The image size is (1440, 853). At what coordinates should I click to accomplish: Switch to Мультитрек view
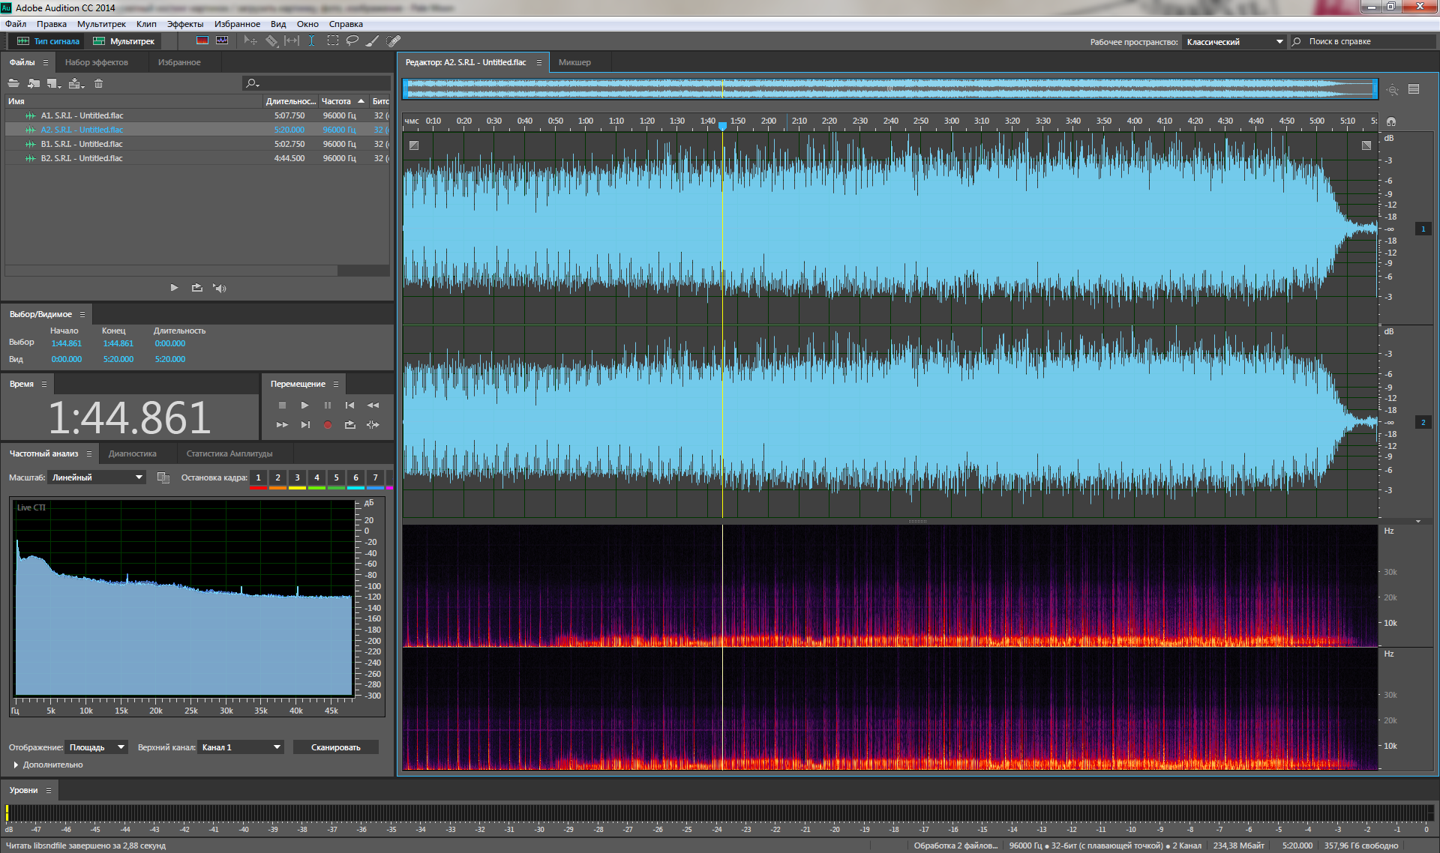[x=124, y=41]
